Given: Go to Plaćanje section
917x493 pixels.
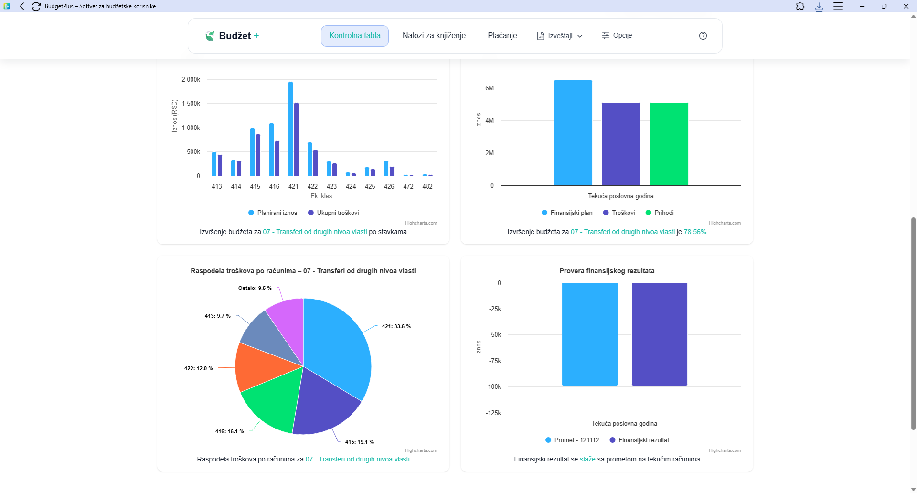Looking at the screenshot, I should tap(502, 36).
